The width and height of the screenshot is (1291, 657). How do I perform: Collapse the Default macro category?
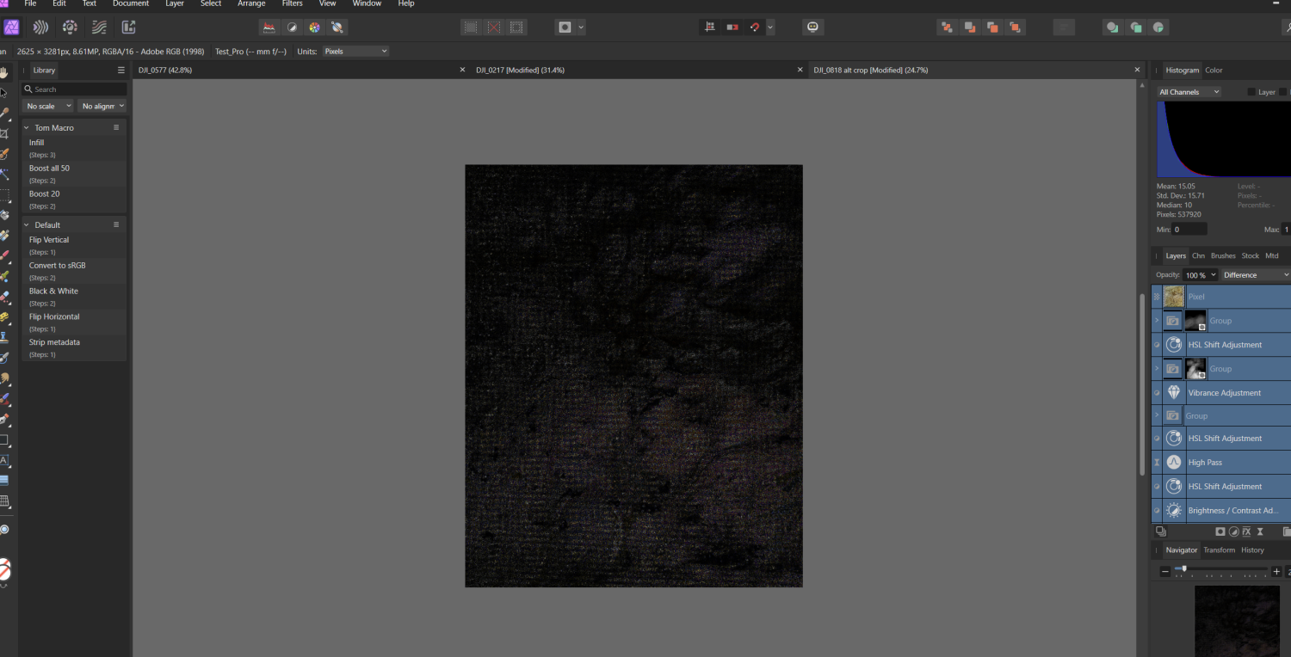coord(27,224)
